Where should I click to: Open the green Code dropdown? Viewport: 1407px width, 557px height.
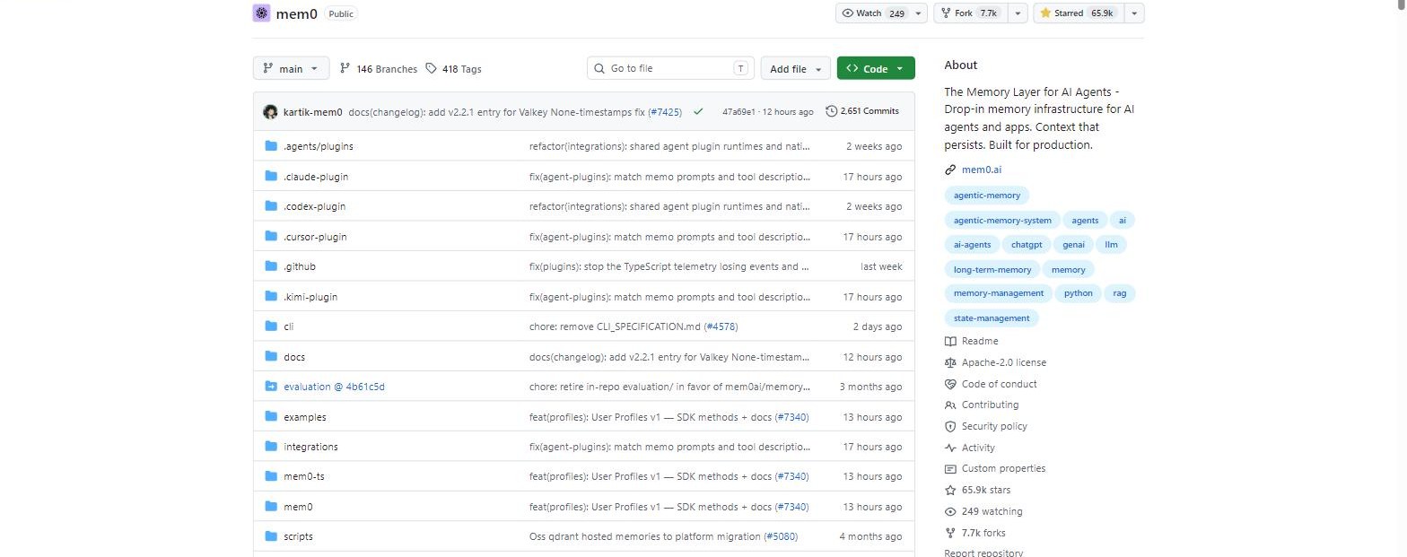[x=876, y=69]
